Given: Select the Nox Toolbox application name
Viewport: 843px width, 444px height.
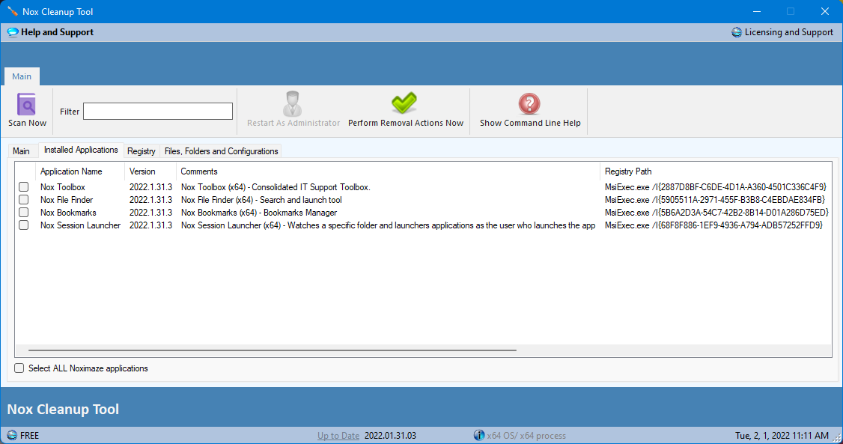Looking at the screenshot, I should click(63, 187).
